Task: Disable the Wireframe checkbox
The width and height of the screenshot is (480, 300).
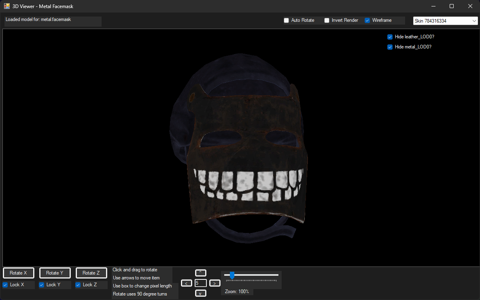Action: 367,20
